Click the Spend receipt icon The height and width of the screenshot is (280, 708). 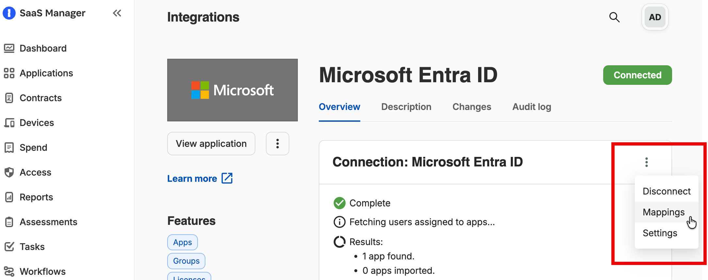point(9,148)
